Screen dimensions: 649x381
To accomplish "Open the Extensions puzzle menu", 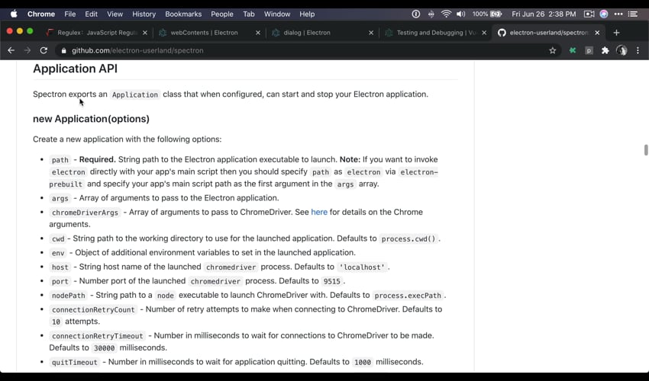I will (x=605, y=50).
